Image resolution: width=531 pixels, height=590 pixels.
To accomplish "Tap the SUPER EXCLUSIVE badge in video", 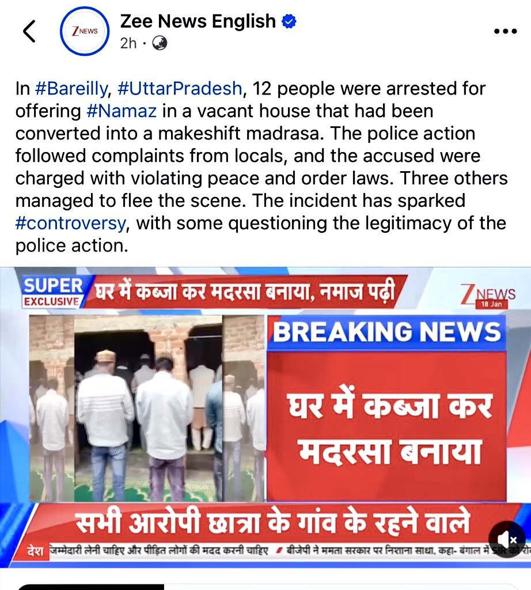I will point(52,292).
